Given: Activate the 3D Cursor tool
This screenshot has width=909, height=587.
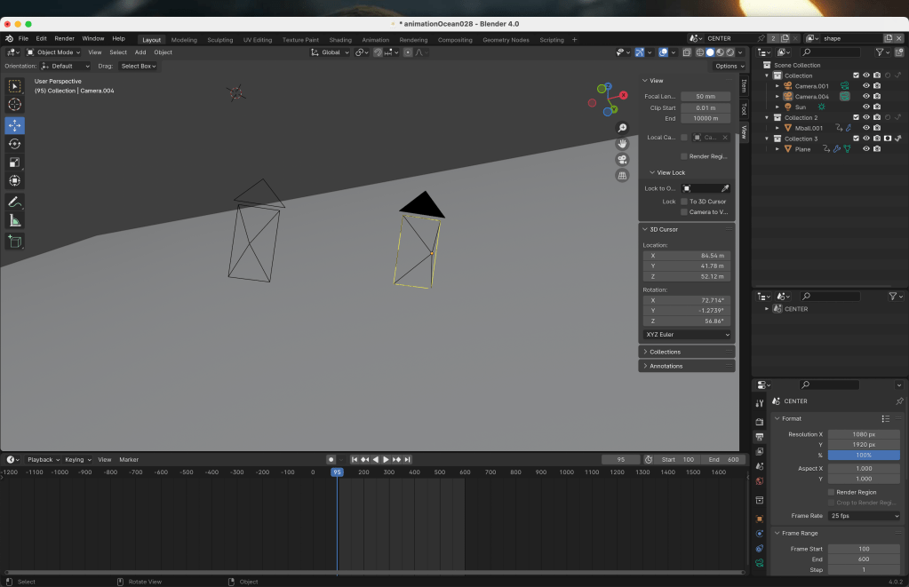Looking at the screenshot, I should [x=15, y=105].
